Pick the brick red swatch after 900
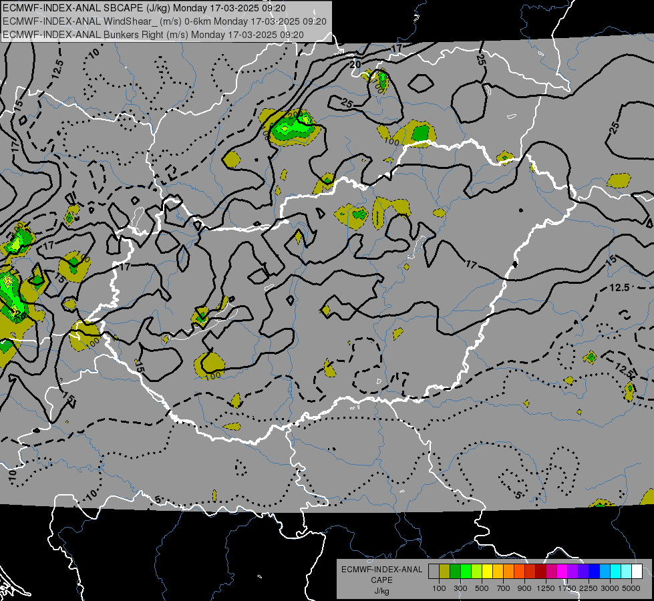The width and height of the screenshot is (654, 601). 530,571
